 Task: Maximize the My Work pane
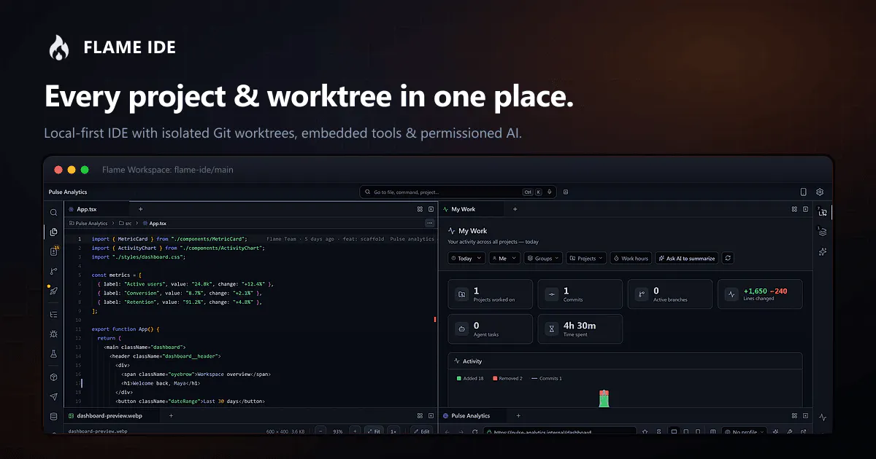(805, 209)
